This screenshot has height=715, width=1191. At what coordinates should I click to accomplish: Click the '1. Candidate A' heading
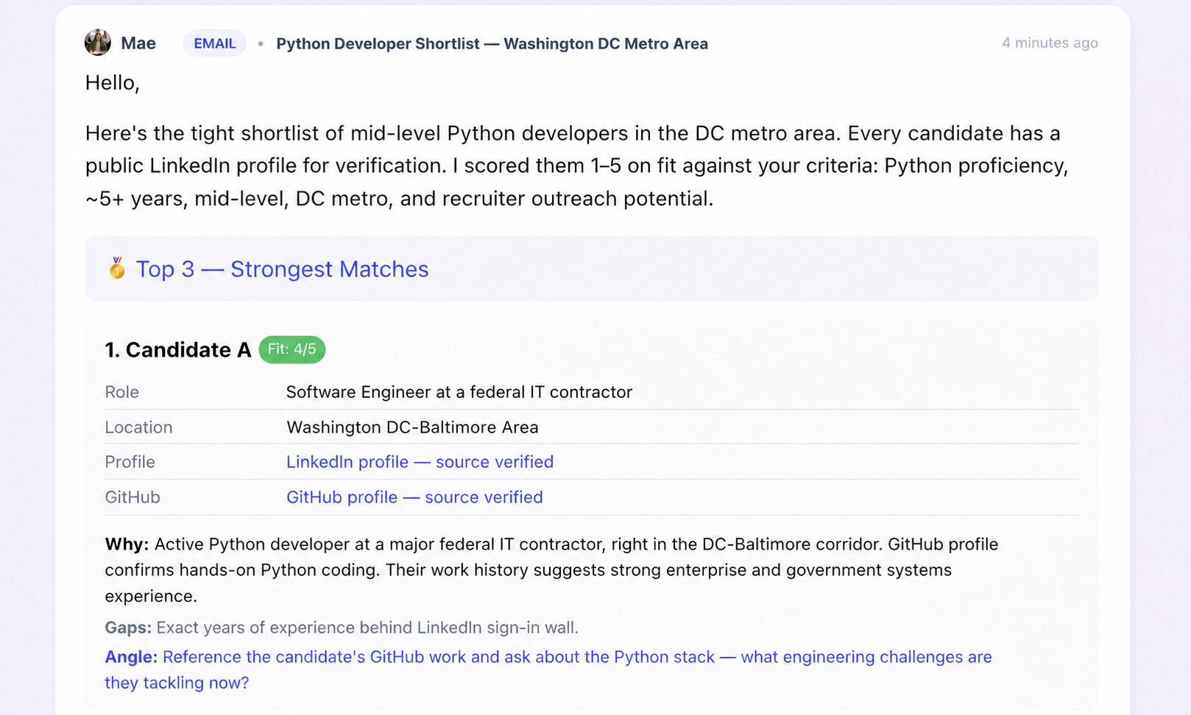[x=177, y=349]
